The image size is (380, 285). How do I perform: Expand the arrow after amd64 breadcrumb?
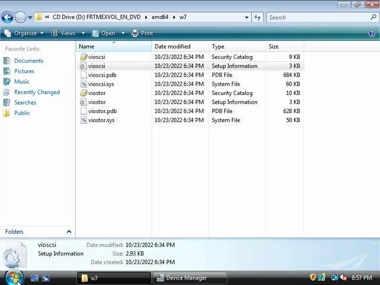[174, 18]
